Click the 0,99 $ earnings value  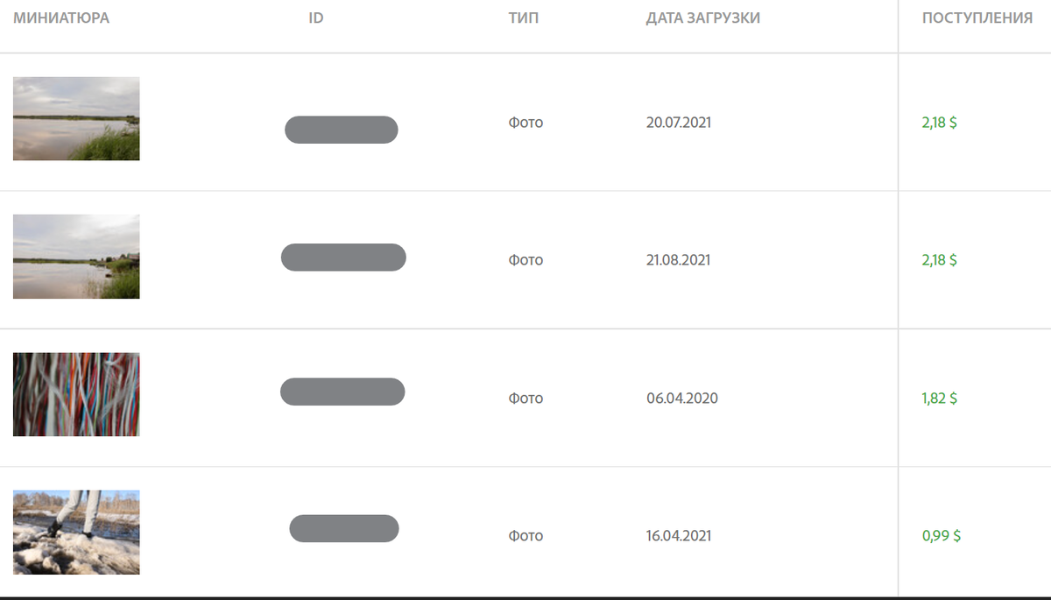click(941, 536)
